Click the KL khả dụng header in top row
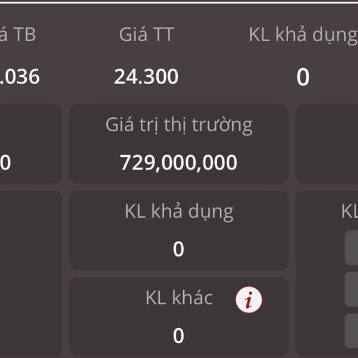The image size is (358, 358). click(x=303, y=36)
